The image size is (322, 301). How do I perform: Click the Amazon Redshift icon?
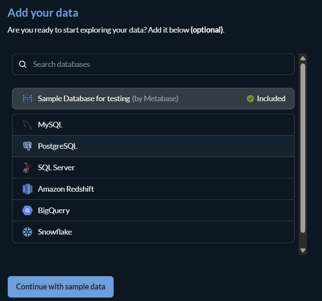click(x=27, y=189)
